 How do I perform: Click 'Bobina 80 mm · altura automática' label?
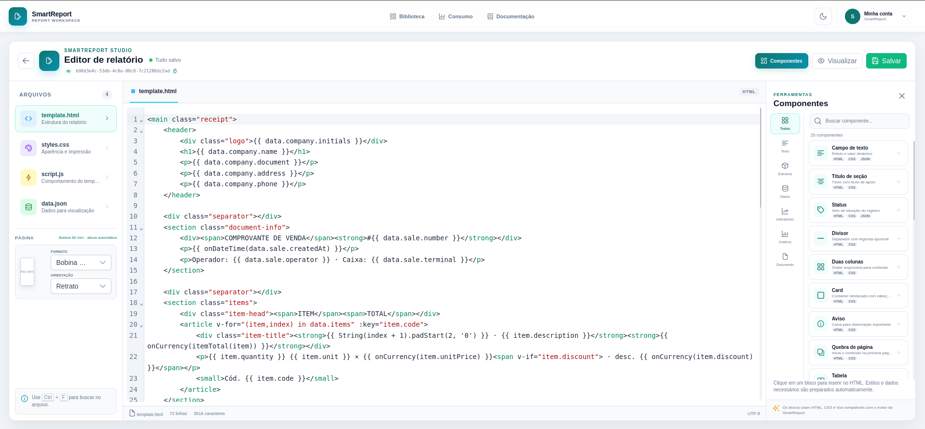(x=88, y=238)
